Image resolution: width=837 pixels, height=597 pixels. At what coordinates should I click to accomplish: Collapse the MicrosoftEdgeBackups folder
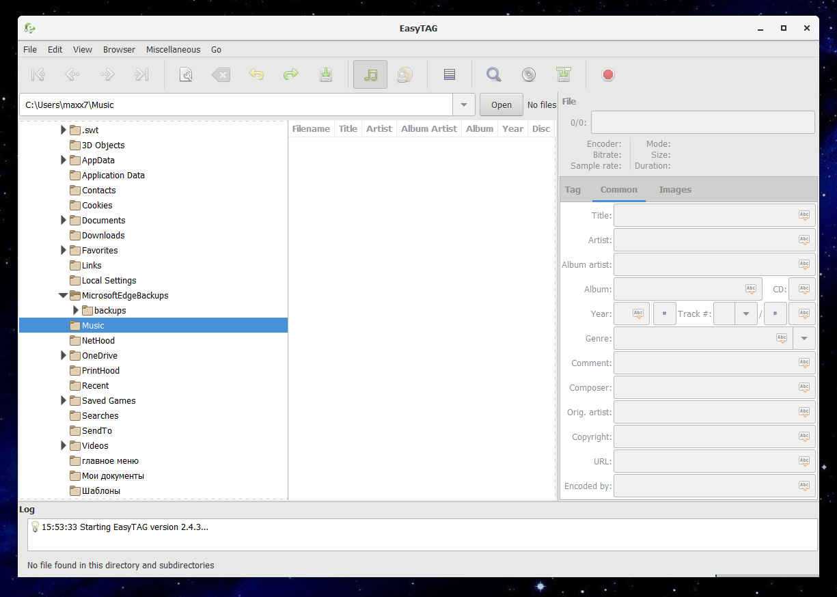coord(64,295)
